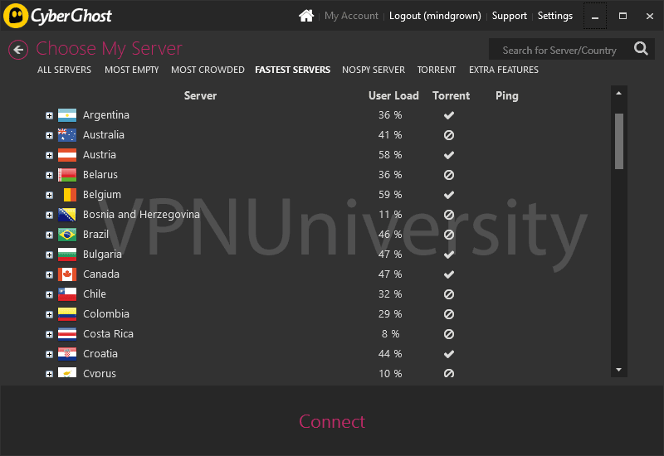Click Canada's torrent checkmark icon

click(x=449, y=274)
